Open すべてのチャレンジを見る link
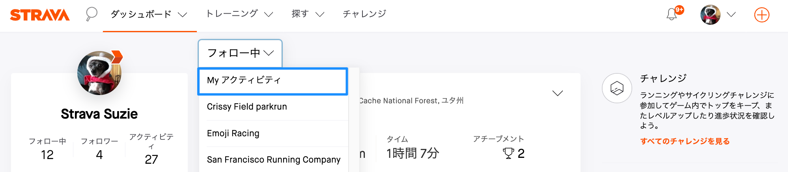This screenshot has height=172, width=788. coord(685,141)
